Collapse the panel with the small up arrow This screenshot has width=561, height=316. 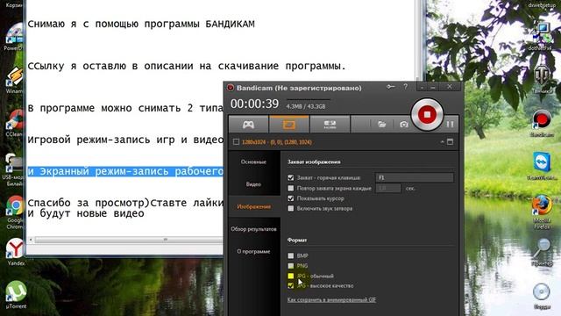pyautogui.click(x=442, y=142)
